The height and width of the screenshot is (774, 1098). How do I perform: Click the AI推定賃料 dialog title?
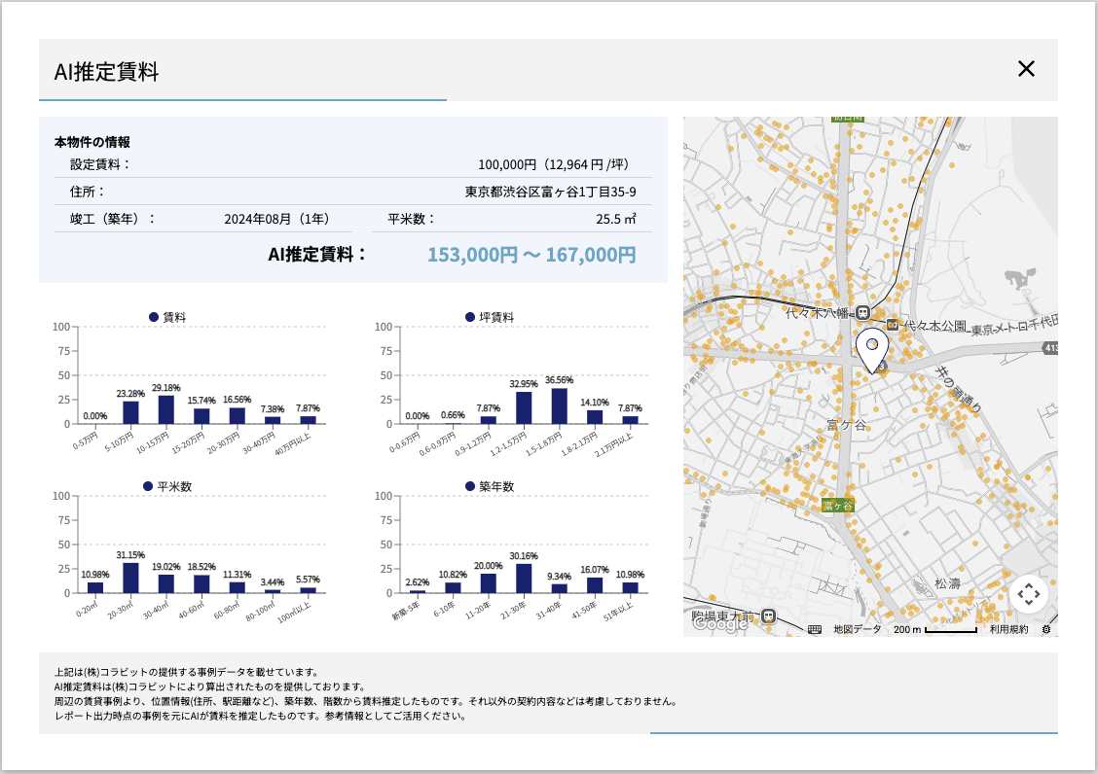pos(106,71)
